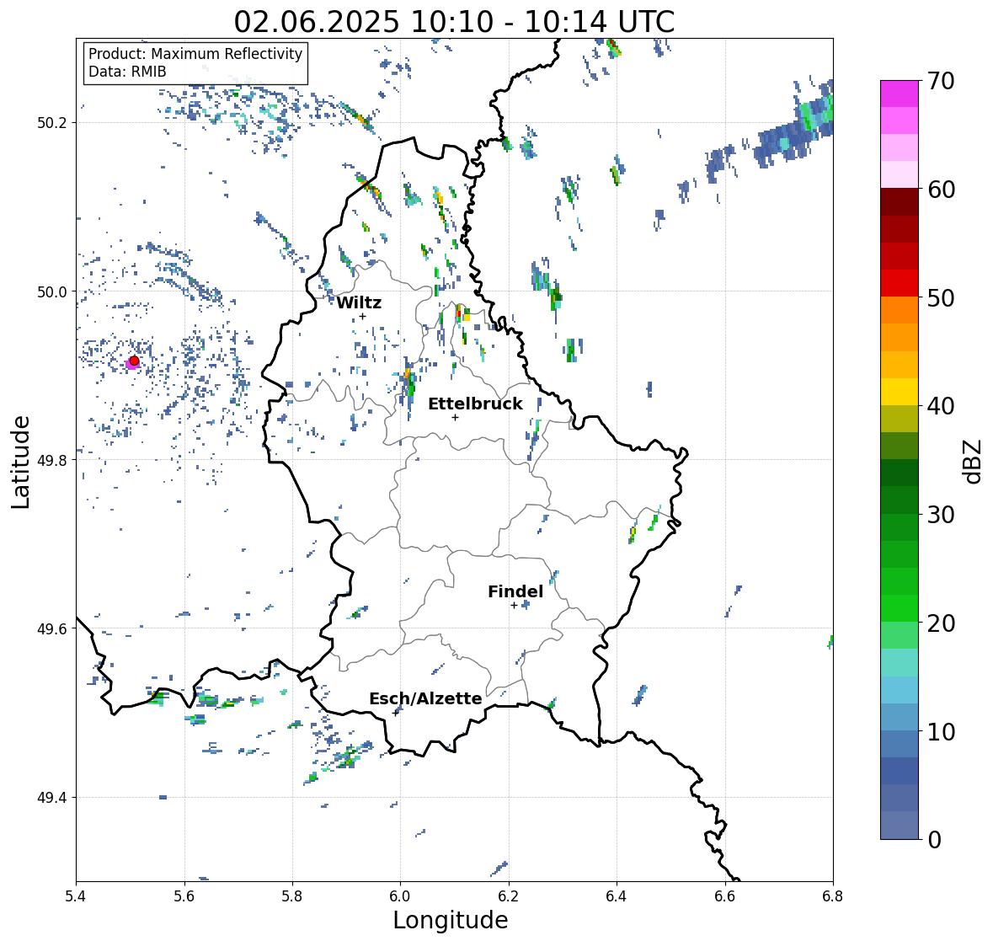The image size is (993, 941).
Task: Click the colorbar 20 tick label
Action: coord(941,623)
